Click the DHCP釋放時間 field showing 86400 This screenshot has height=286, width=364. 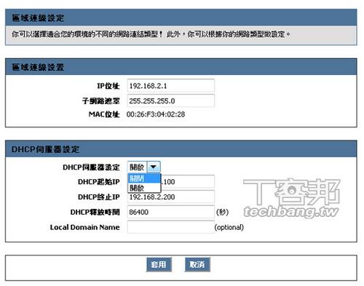(171, 212)
